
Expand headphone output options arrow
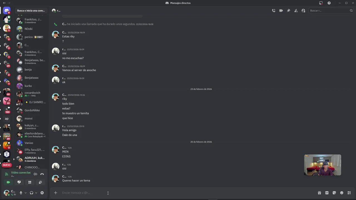point(36,193)
